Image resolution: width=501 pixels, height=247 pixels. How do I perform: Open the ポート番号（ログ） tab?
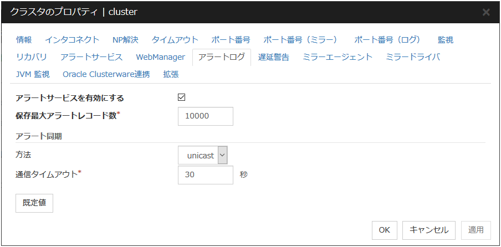[387, 40]
